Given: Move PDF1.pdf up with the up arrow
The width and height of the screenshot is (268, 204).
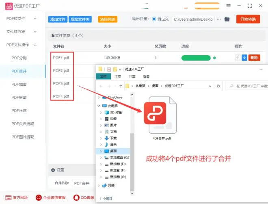Looking at the screenshot, I should pos(238,58).
